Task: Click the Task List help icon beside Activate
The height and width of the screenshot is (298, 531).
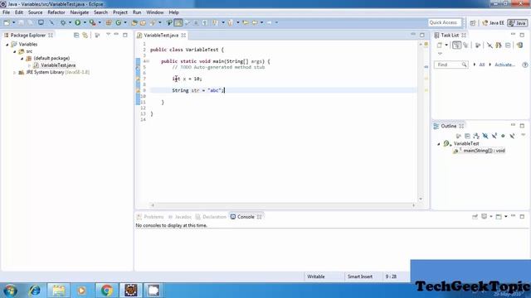Action: pos(525,65)
